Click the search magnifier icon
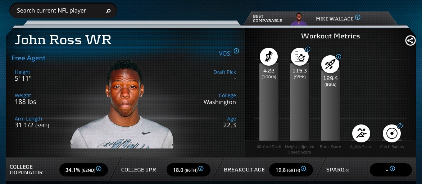Image resolution: width=422 pixels, height=184 pixels. [x=108, y=11]
